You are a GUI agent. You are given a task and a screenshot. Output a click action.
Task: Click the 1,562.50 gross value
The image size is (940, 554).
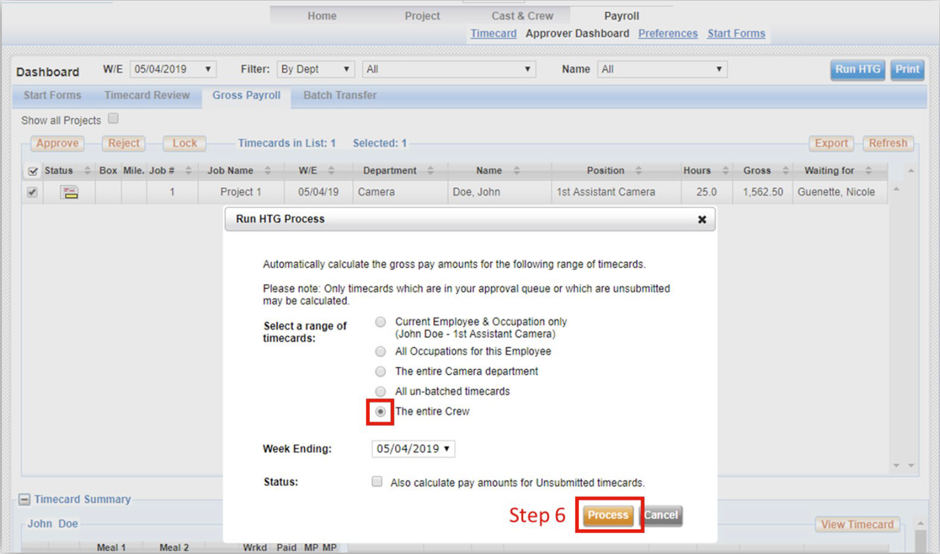(762, 192)
